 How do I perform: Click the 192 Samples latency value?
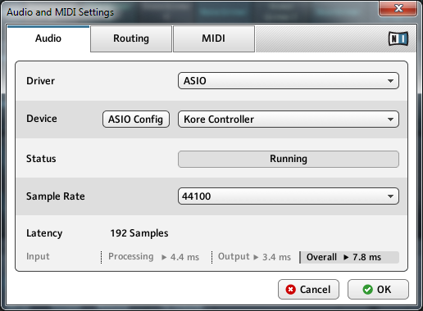[x=139, y=233]
